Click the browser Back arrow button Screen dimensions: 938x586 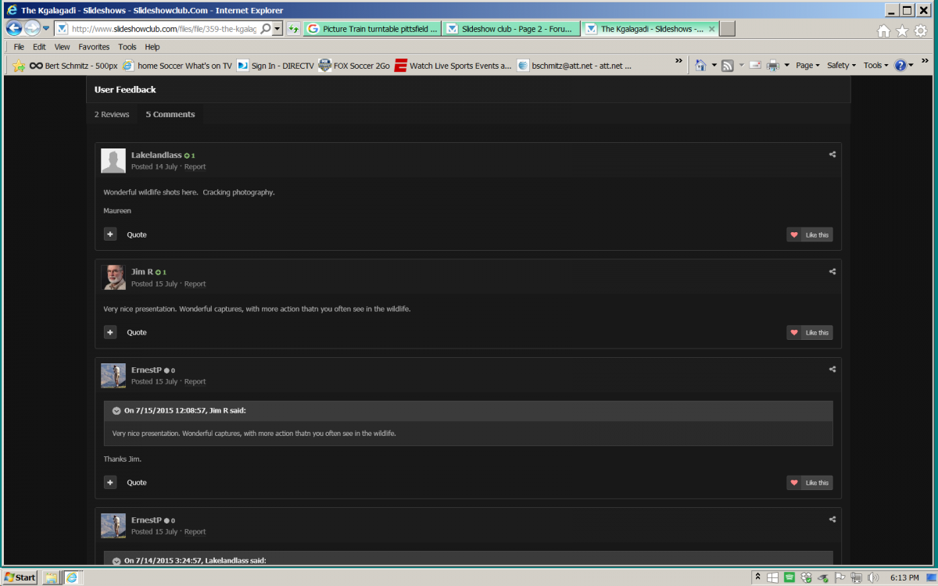[x=13, y=28]
